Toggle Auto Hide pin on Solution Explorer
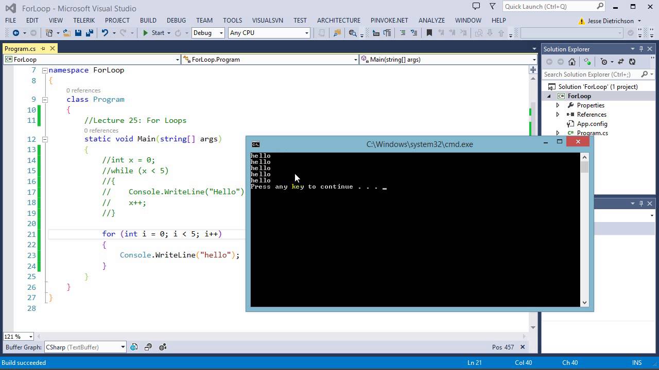The height and width of the screenshot is (370, 659). (641, 49)
